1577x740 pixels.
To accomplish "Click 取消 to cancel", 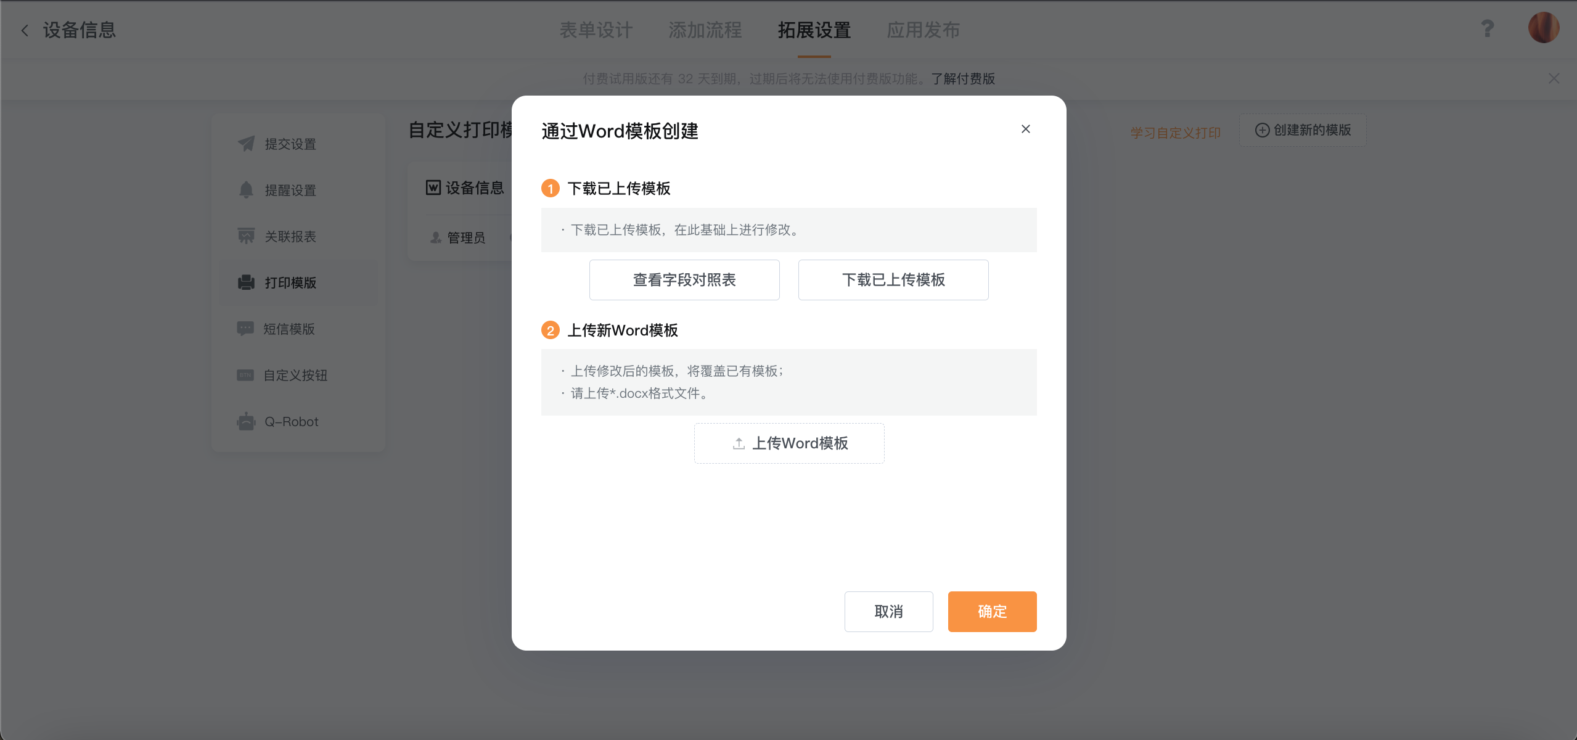I will click(888, 612).
